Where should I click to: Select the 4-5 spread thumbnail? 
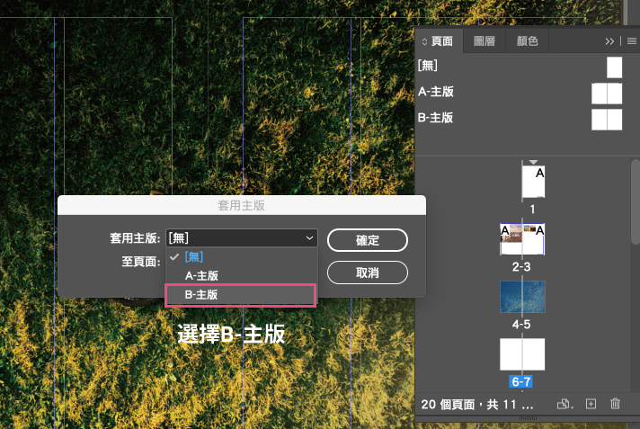click(522, 296)
